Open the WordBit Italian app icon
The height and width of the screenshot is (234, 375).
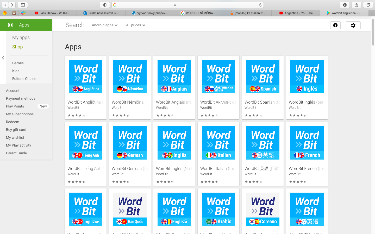tap(218, 143)
